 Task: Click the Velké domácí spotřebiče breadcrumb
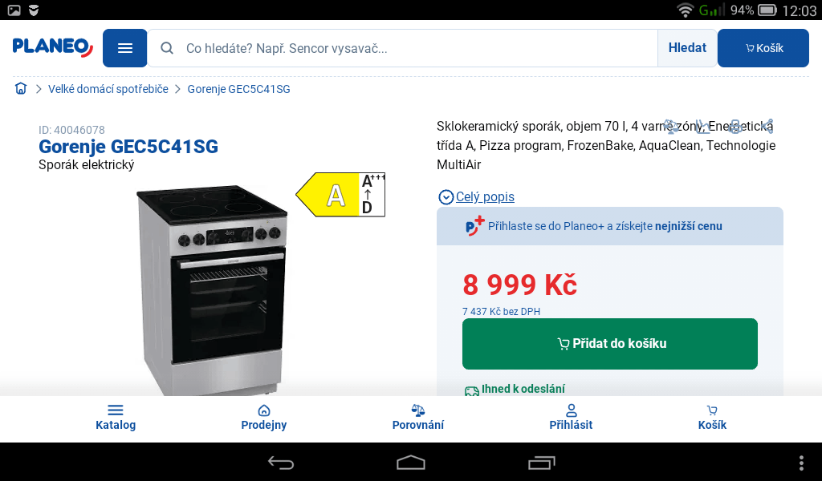click(x=108, y=89)
